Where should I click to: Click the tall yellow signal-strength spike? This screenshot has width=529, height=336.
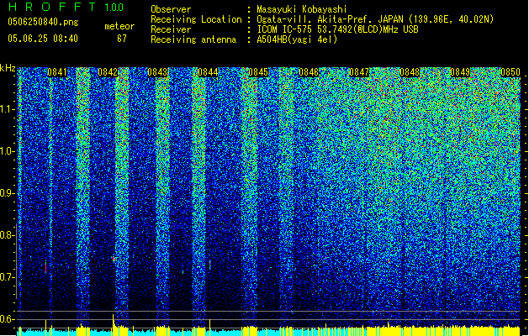[113, 321]
